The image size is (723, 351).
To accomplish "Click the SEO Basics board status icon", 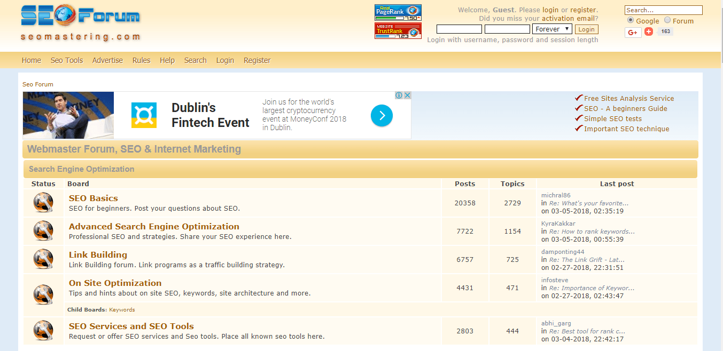I will (x=43, y=203).
